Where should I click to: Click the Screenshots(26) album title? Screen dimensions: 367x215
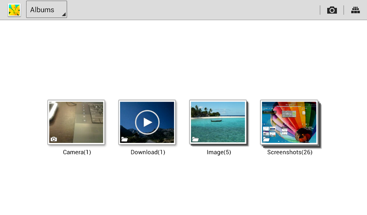290,152
